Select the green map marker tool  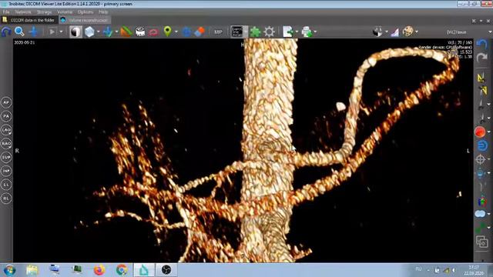click(x=168, y=32)
